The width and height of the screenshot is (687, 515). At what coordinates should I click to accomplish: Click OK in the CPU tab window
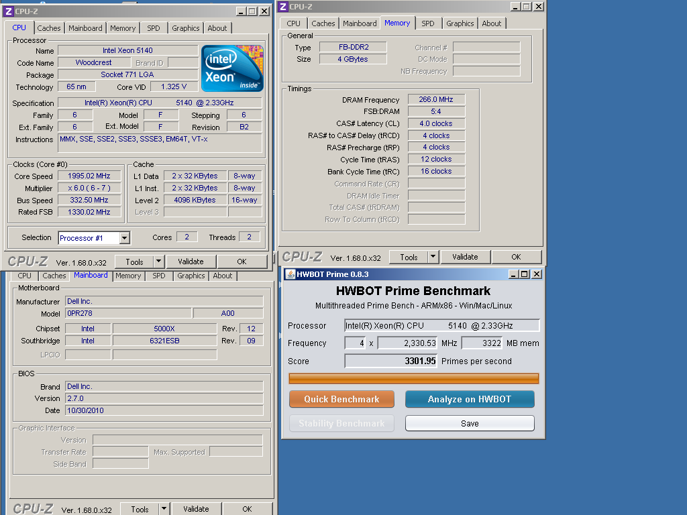(x=242, y=262)
